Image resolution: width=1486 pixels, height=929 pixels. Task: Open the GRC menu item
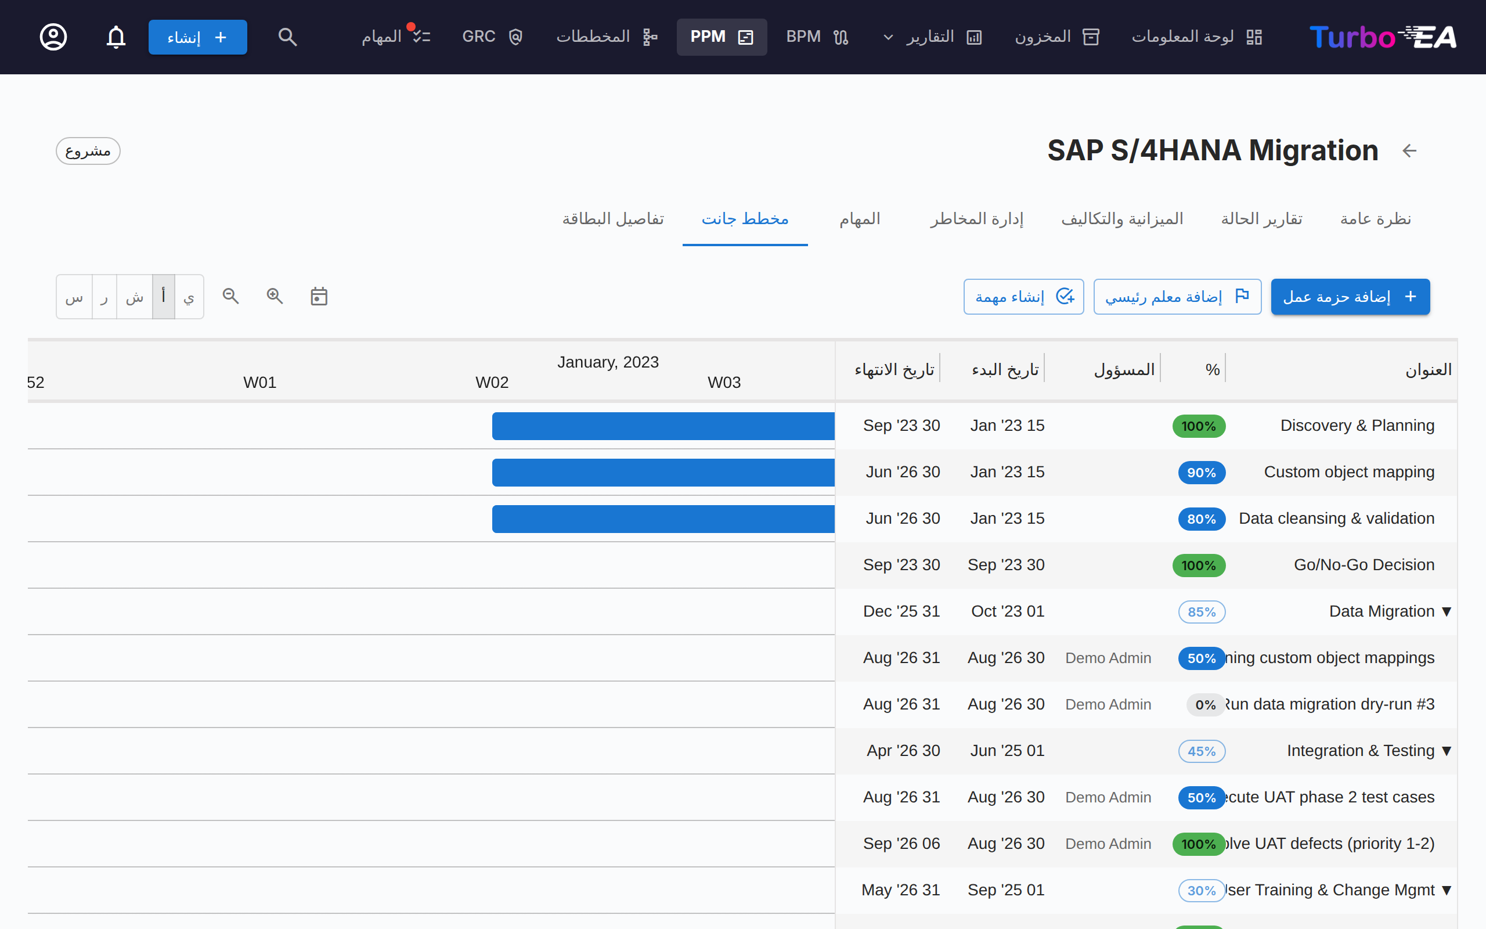pyautogui.click(x=492, y=37)
